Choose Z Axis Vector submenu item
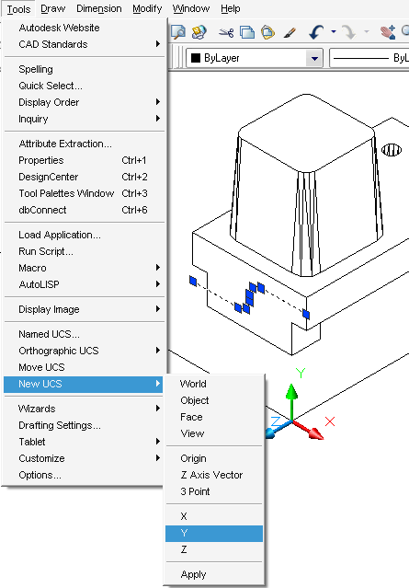The height and width of the screenshot is (588, 409). (214, 475)
